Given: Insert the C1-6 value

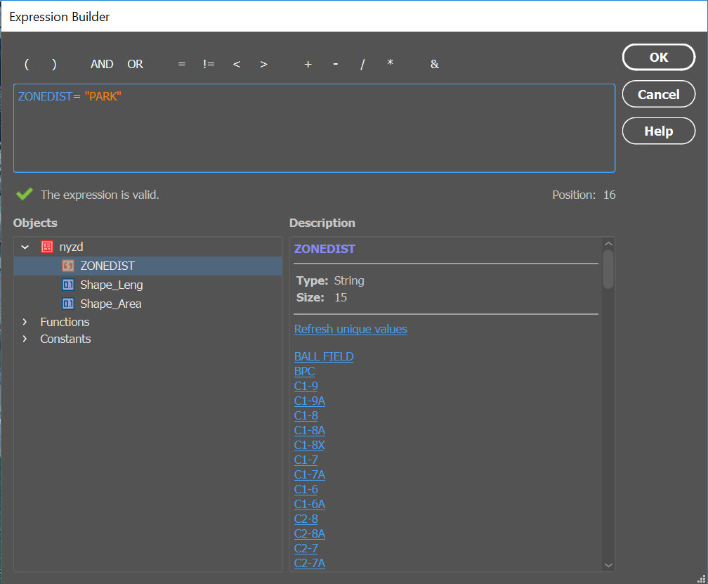Looking at the screenshot, I should (306, 490).
